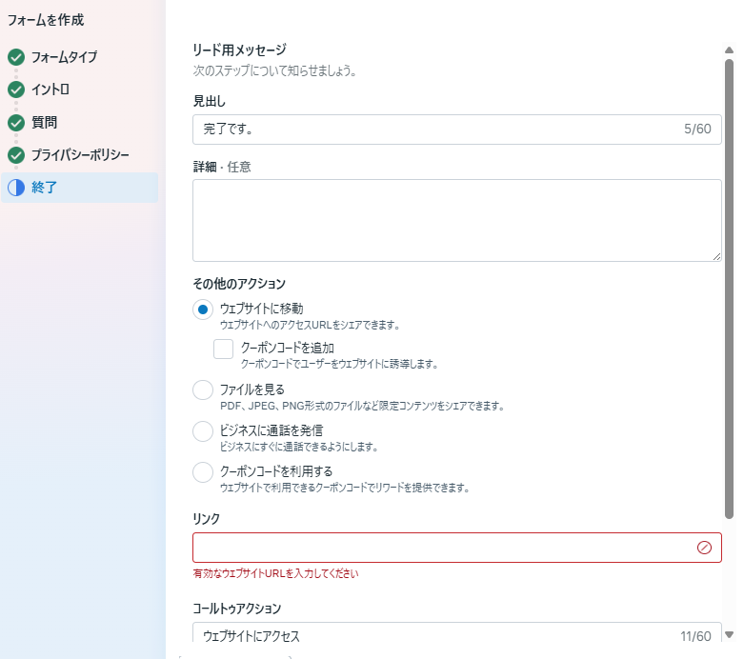Click the 見出し input field
The width and height of the screenshot is (744, 659).
(x=438, y=130)
